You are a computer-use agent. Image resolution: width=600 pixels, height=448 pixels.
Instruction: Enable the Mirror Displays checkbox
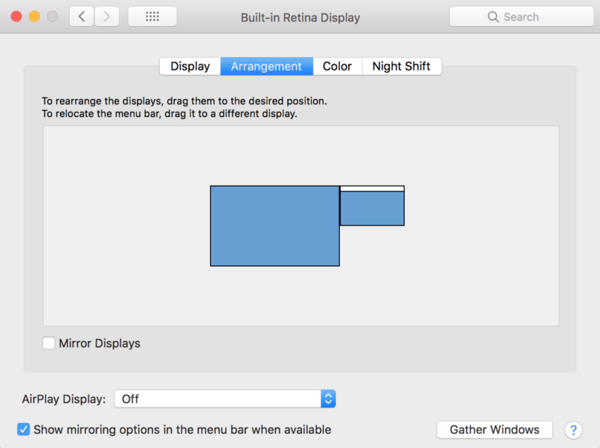click(x=49, y=343)
